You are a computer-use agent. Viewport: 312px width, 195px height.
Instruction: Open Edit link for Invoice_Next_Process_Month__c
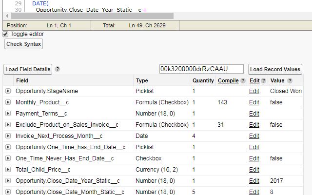pos(254,136)
